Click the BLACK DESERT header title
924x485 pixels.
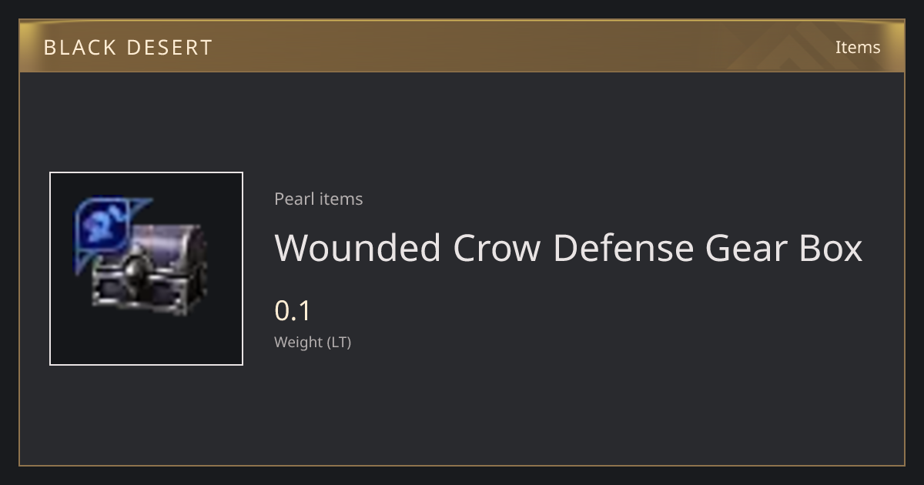click(128, 48)
